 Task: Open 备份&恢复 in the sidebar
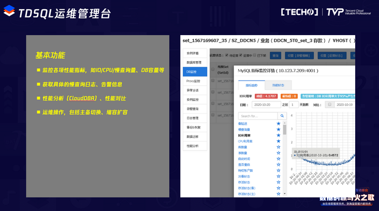coord(195,127)
